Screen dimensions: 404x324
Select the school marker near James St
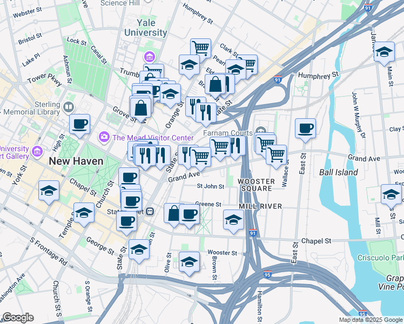point(384,54)
